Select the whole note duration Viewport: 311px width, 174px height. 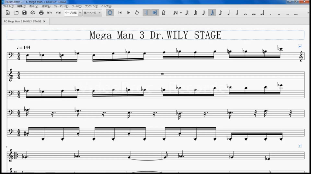pyautogui.click(x=245, y=14)
